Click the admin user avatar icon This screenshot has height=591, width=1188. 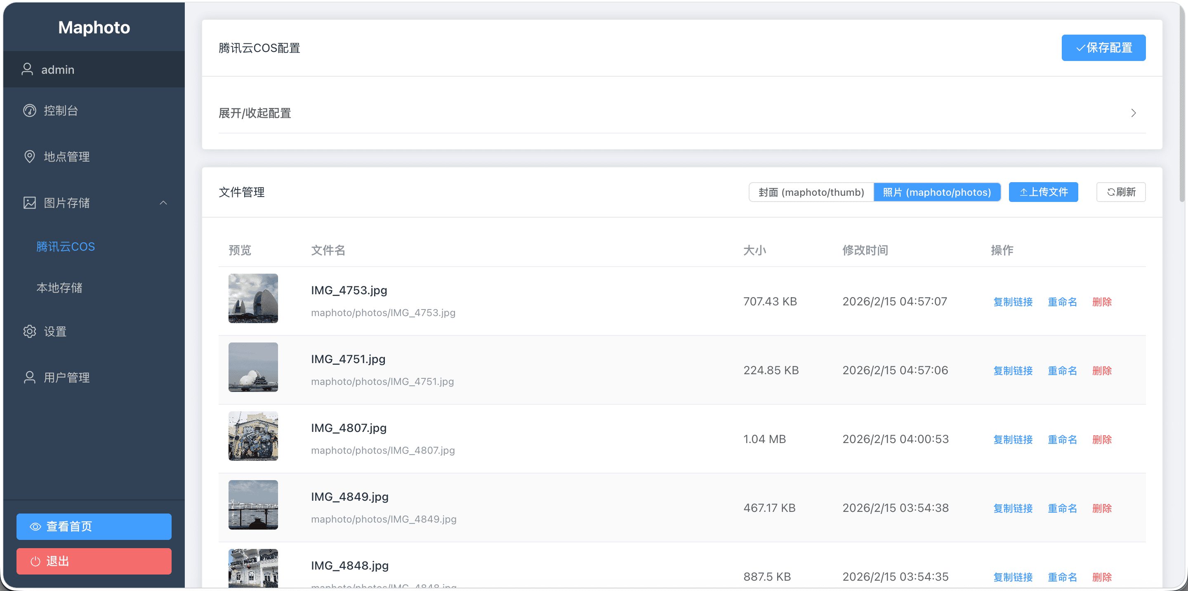coord(27,69)
